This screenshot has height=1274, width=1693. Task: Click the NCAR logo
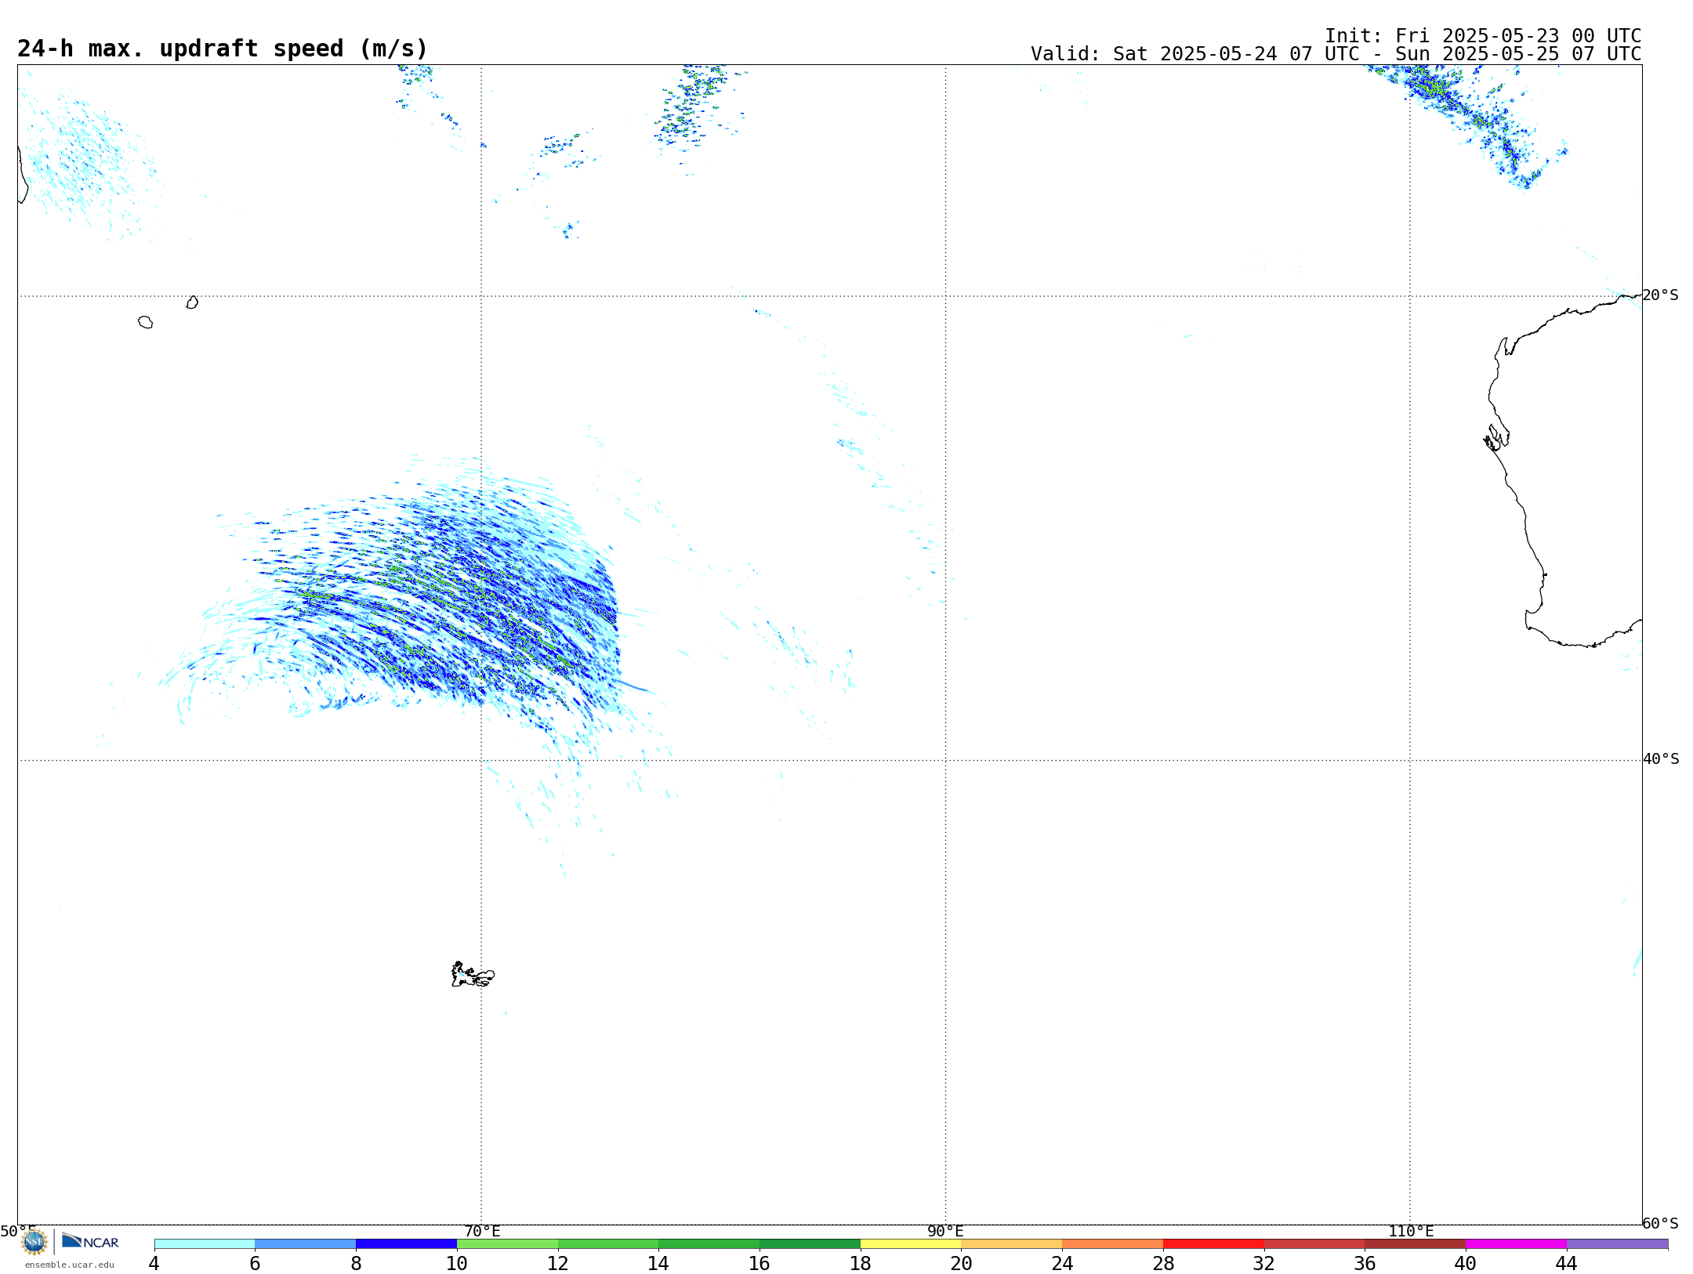coord(90,1241)
